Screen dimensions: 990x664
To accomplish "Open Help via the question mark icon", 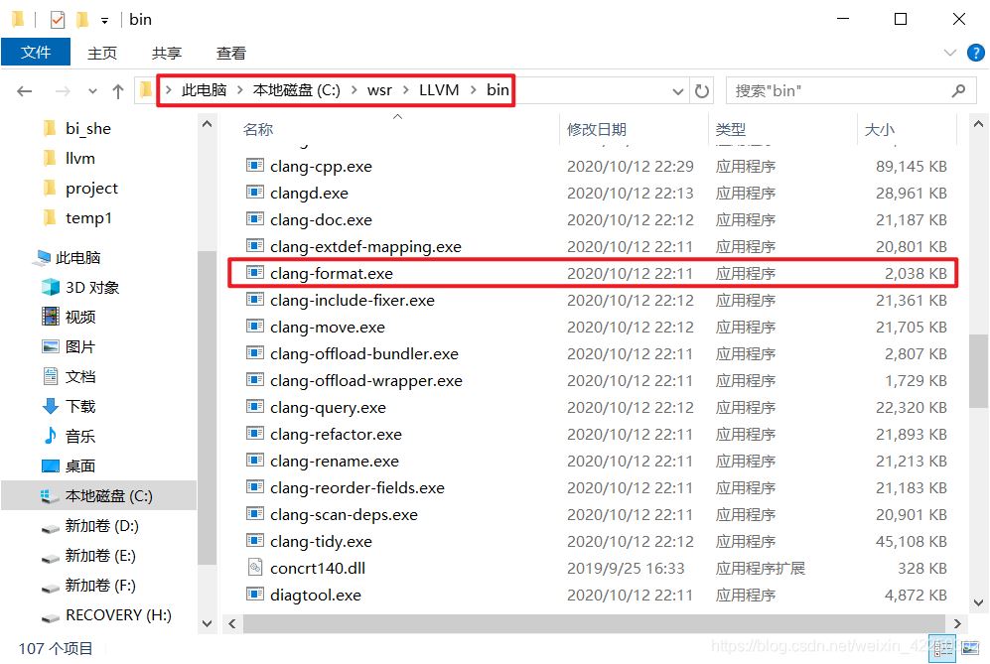I will (977, 53).
